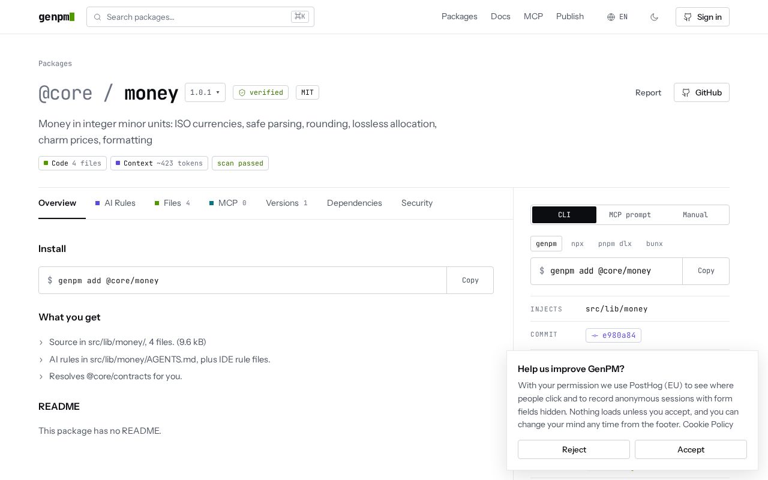
Task: Click the Context ~423 tokens badge
Action: 159,163
